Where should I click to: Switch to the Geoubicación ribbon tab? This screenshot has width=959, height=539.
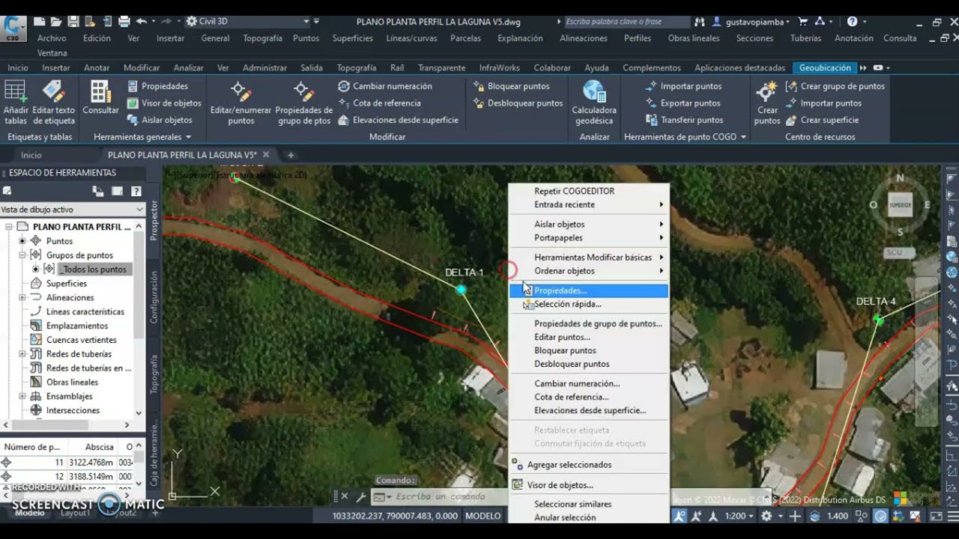coord(825,67)
